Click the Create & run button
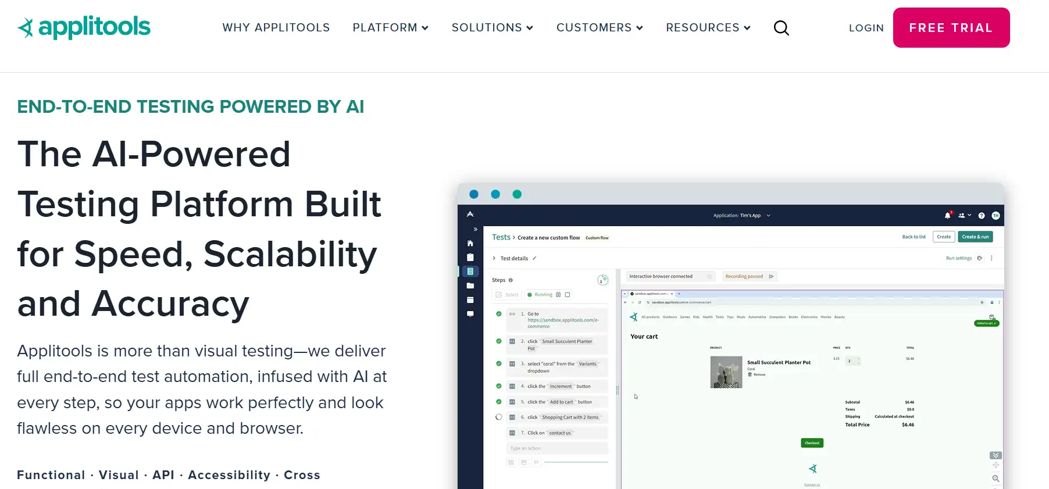This screenshot has width=1049, height=489. 976,237
